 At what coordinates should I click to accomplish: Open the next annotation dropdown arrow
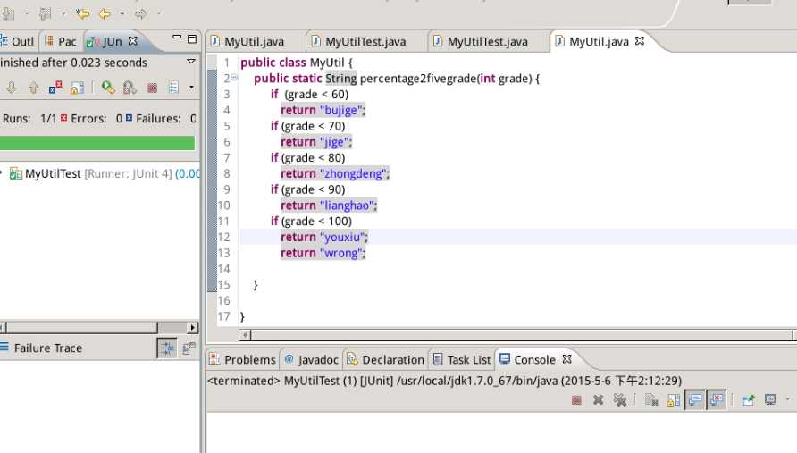pos(27,13)
